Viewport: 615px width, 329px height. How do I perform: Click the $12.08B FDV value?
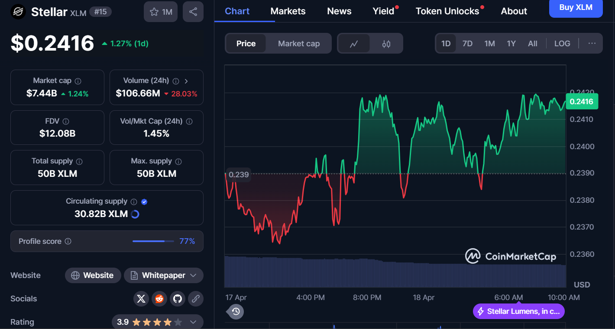click(x=57, y=134)
